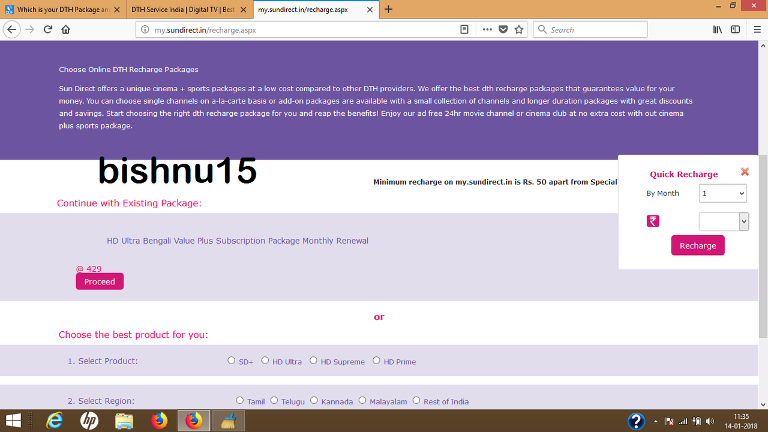Close the Quick Recharge panel

coord(745,172)
